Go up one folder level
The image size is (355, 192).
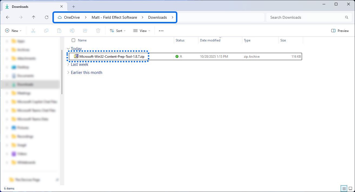[x=34, y=17]
